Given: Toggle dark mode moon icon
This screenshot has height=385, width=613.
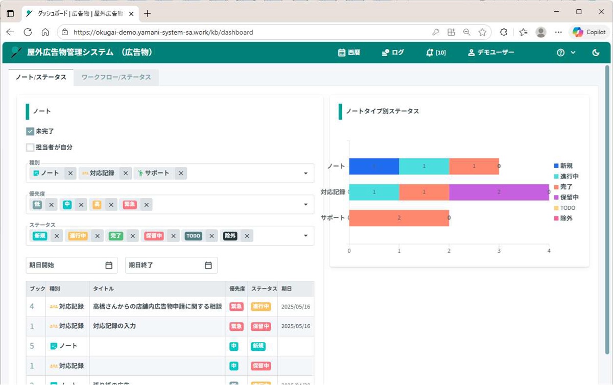Looking at the screenshot, I should (x=596, y=53).
